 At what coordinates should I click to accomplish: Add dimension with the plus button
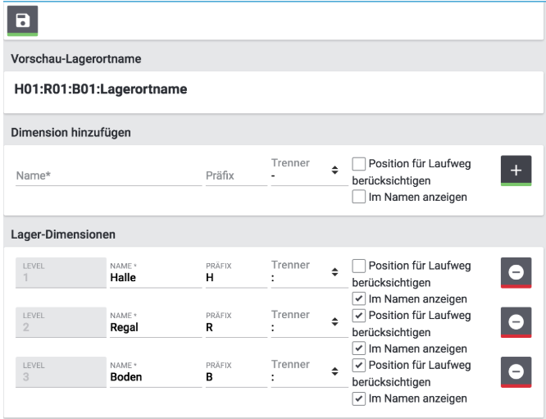point(516,171)
